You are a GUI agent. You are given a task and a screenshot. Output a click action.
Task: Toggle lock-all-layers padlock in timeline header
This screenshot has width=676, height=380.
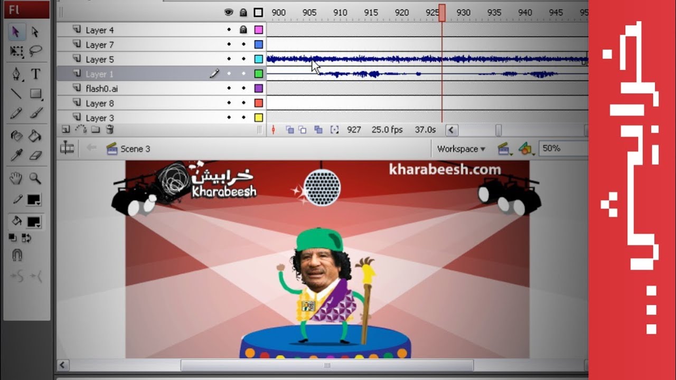click(243, 12)
